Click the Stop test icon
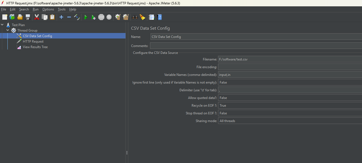Image resolution: width=362 pixels, height=163 pixels. click(x=101, y=17)
